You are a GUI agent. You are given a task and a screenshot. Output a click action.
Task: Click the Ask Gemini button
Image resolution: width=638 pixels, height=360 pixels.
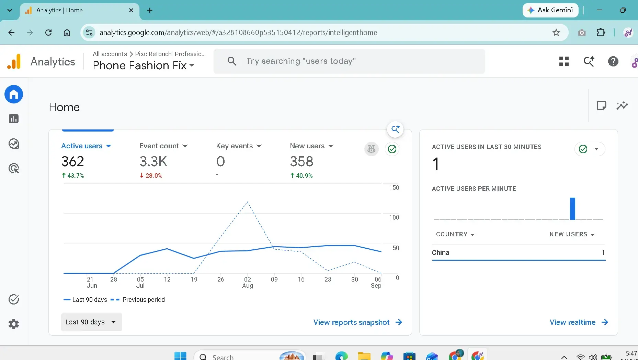tap(550, 10)
